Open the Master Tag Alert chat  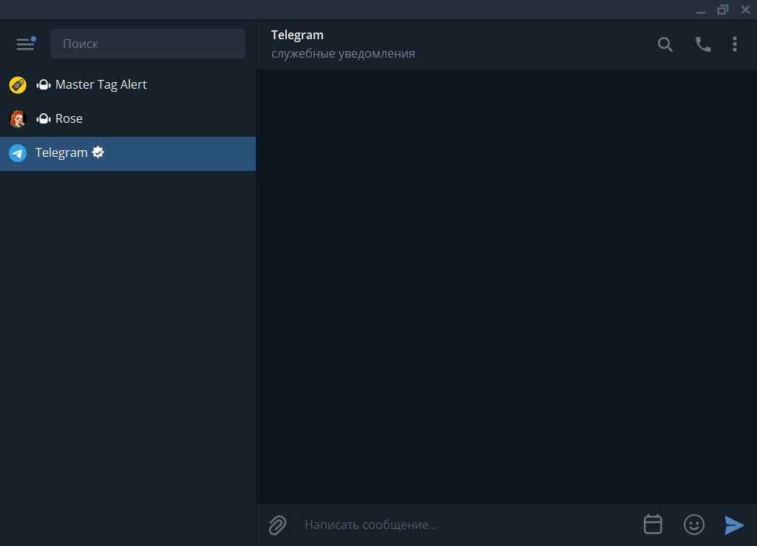(127, 85)
